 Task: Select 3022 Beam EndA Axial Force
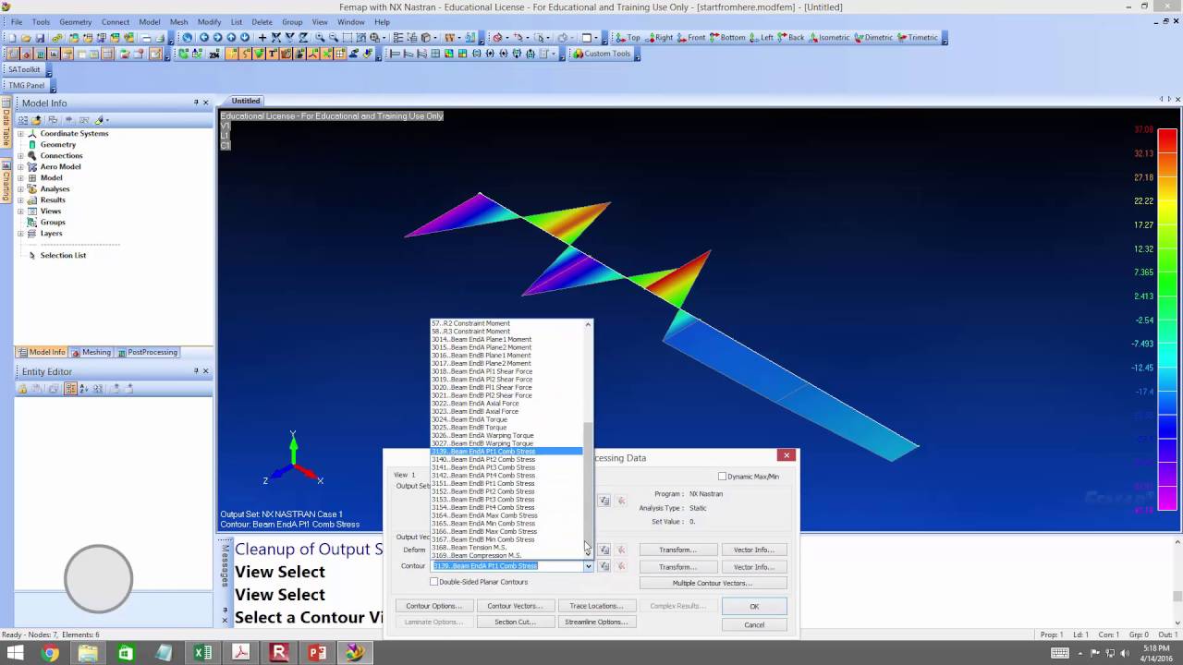[506, 404]
